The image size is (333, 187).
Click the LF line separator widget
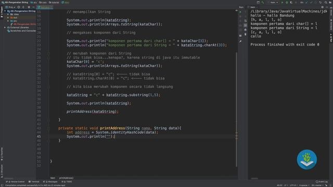click(286, 185)
